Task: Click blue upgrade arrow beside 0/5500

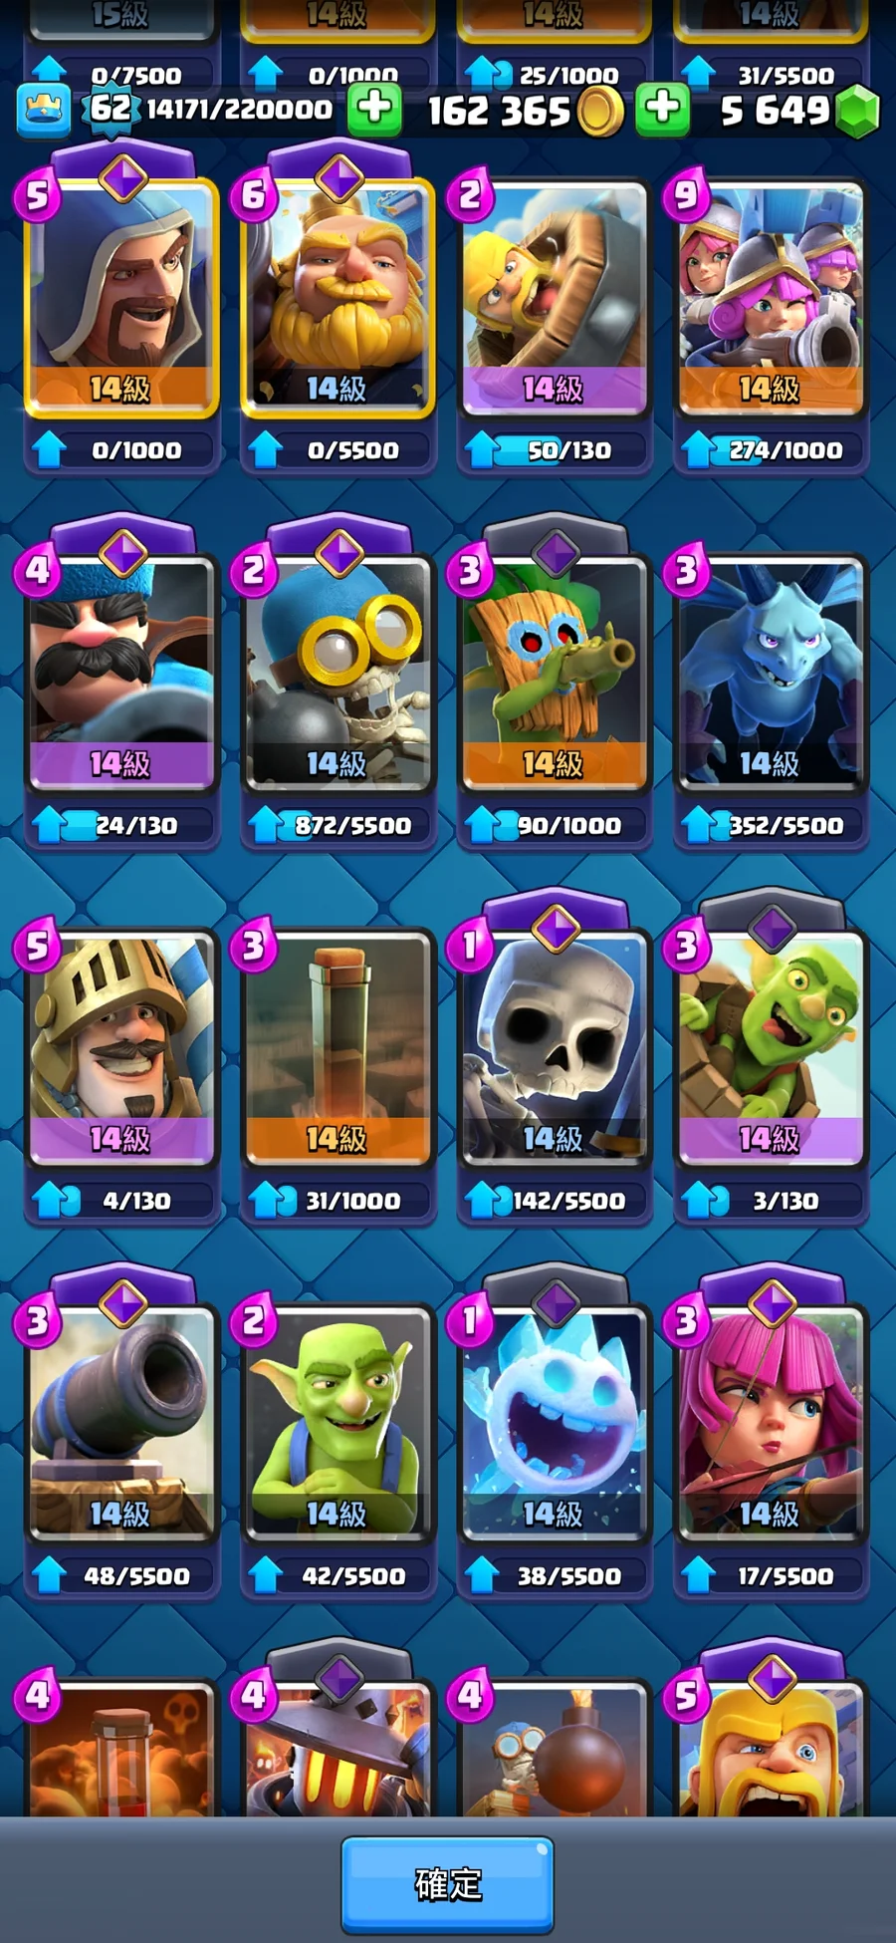Action: [265, 449]
